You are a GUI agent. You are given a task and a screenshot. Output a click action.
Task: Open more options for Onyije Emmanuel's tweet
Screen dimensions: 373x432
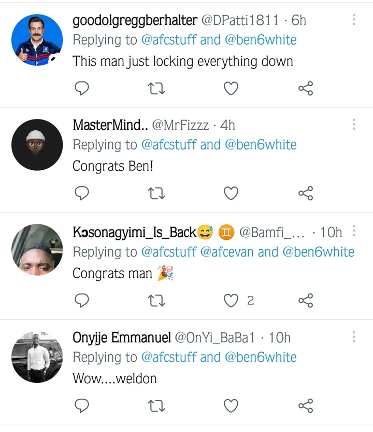[354, 337]
